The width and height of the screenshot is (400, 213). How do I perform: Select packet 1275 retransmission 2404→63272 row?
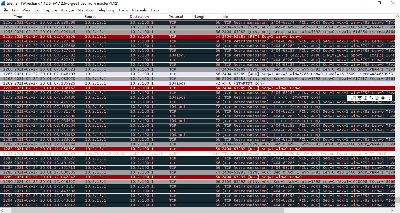tap(197, 111)
